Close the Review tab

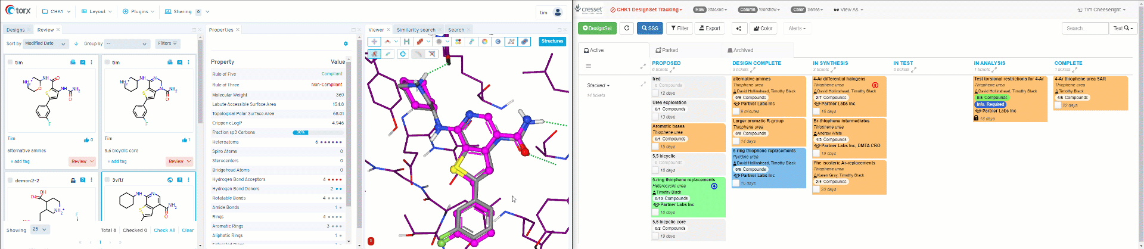tap(58, 30)
